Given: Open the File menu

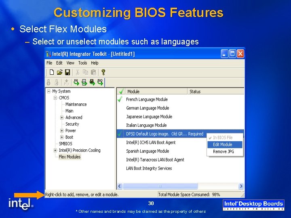Looking at the screenshot, I should point(49,63).
